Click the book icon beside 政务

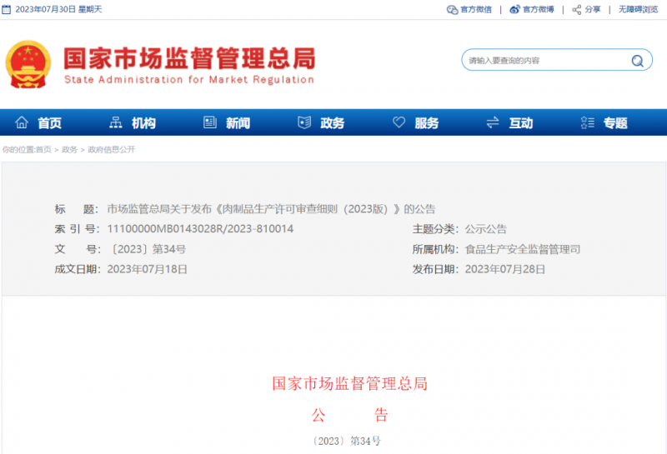click(304, 122)
